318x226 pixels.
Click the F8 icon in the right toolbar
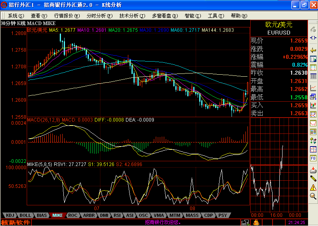313,158
